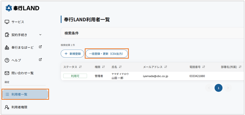Click the name 山田 一郎
The image size is (245, 115).
(117, 78)
